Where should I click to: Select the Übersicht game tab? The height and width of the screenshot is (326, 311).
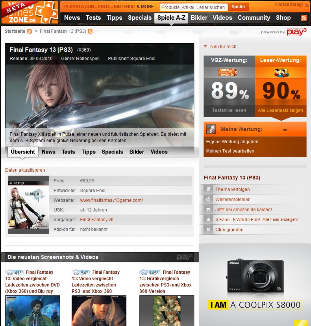click(x=23, y=152)
